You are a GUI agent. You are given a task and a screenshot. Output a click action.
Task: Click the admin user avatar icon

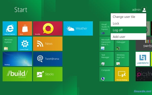tap(144, 10)
